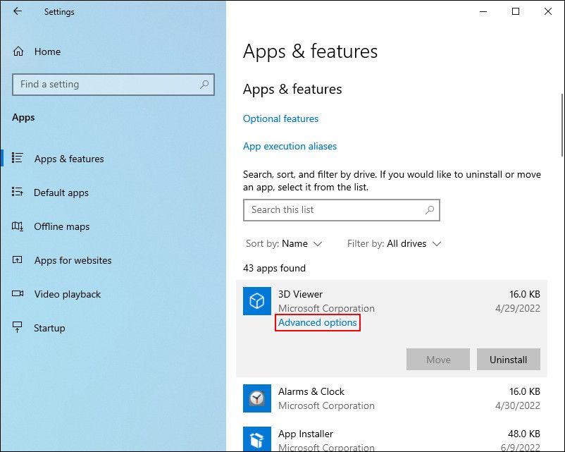This screenshot has height=452, width=565.
Task: Click the vertical scrollbar thumb
Action: pos(562,126)
